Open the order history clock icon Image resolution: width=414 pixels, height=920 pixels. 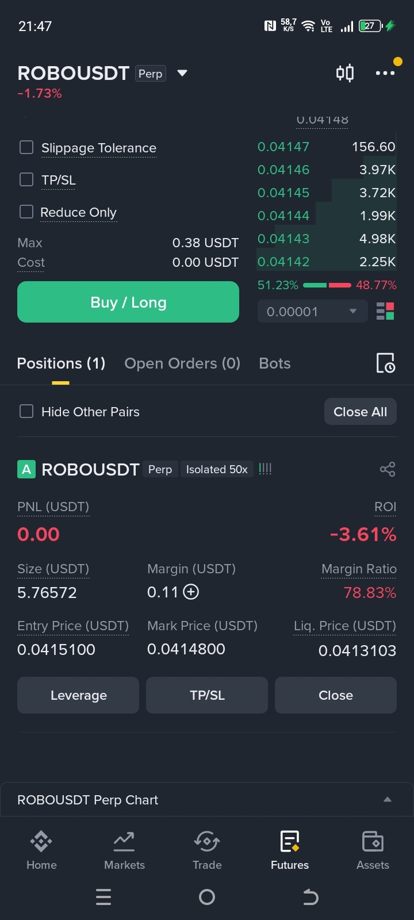click(x=385, y=363)
